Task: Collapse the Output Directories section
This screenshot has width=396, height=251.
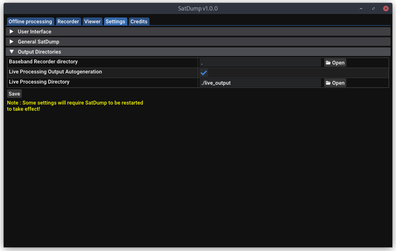Action: coord(198,52)
